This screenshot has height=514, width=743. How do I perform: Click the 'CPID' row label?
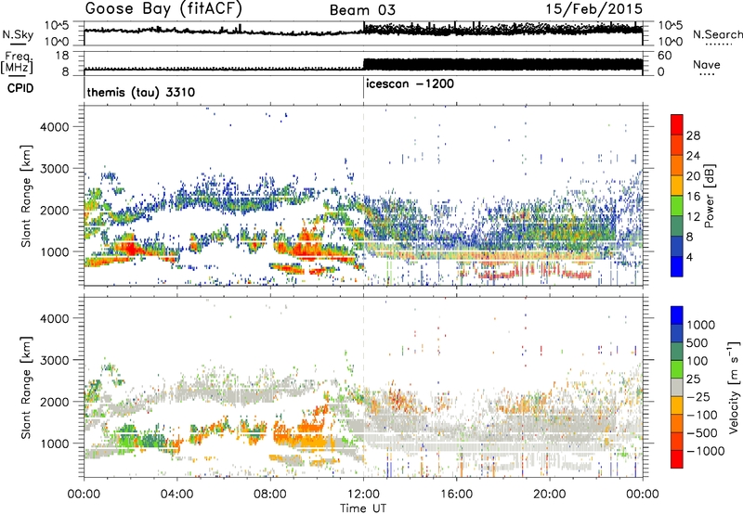pos(20,88)
